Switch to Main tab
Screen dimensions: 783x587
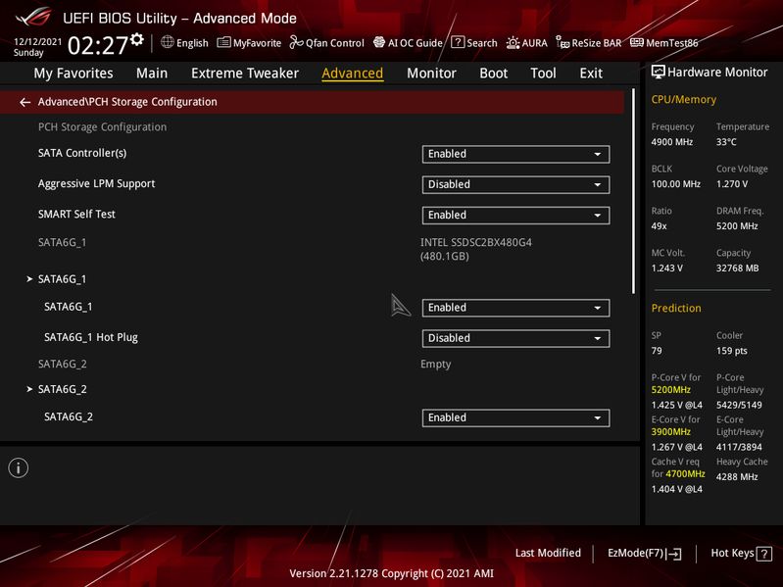[152, 73]
